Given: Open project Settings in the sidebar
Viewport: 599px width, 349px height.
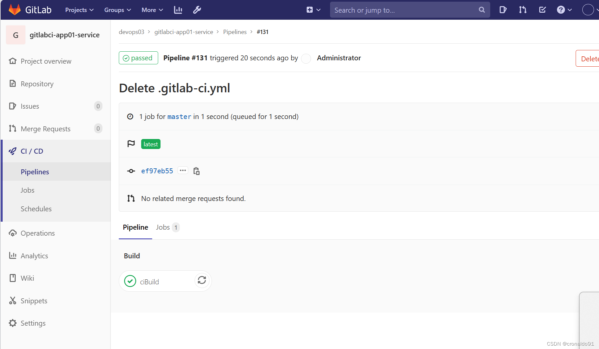Looking at the screenshot, I should [33, 323].
